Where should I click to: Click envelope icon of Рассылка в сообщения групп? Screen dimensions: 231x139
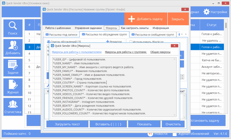133,34
